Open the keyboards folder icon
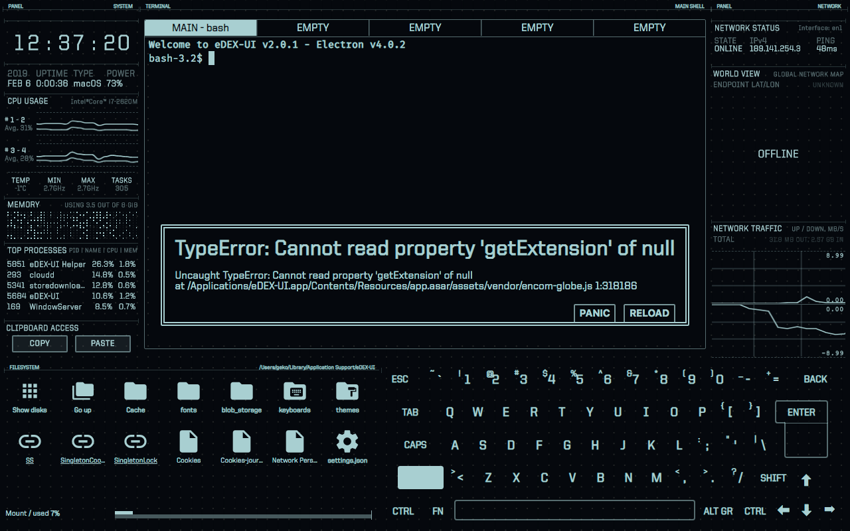The height and width of the screenshot is (531, 850). [x=295, y=391]
